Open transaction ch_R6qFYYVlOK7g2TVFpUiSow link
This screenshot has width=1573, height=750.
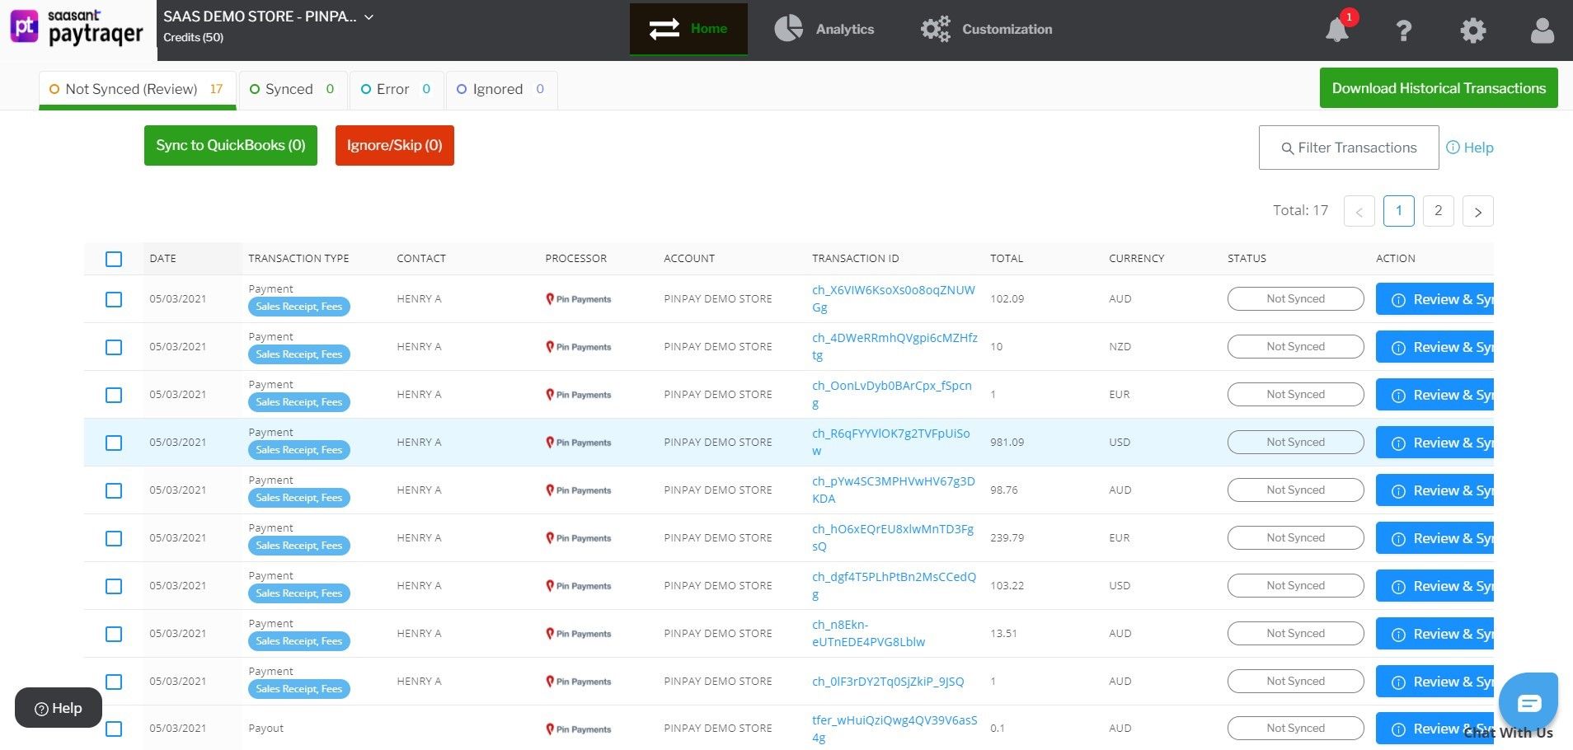(x=891, y=443)
